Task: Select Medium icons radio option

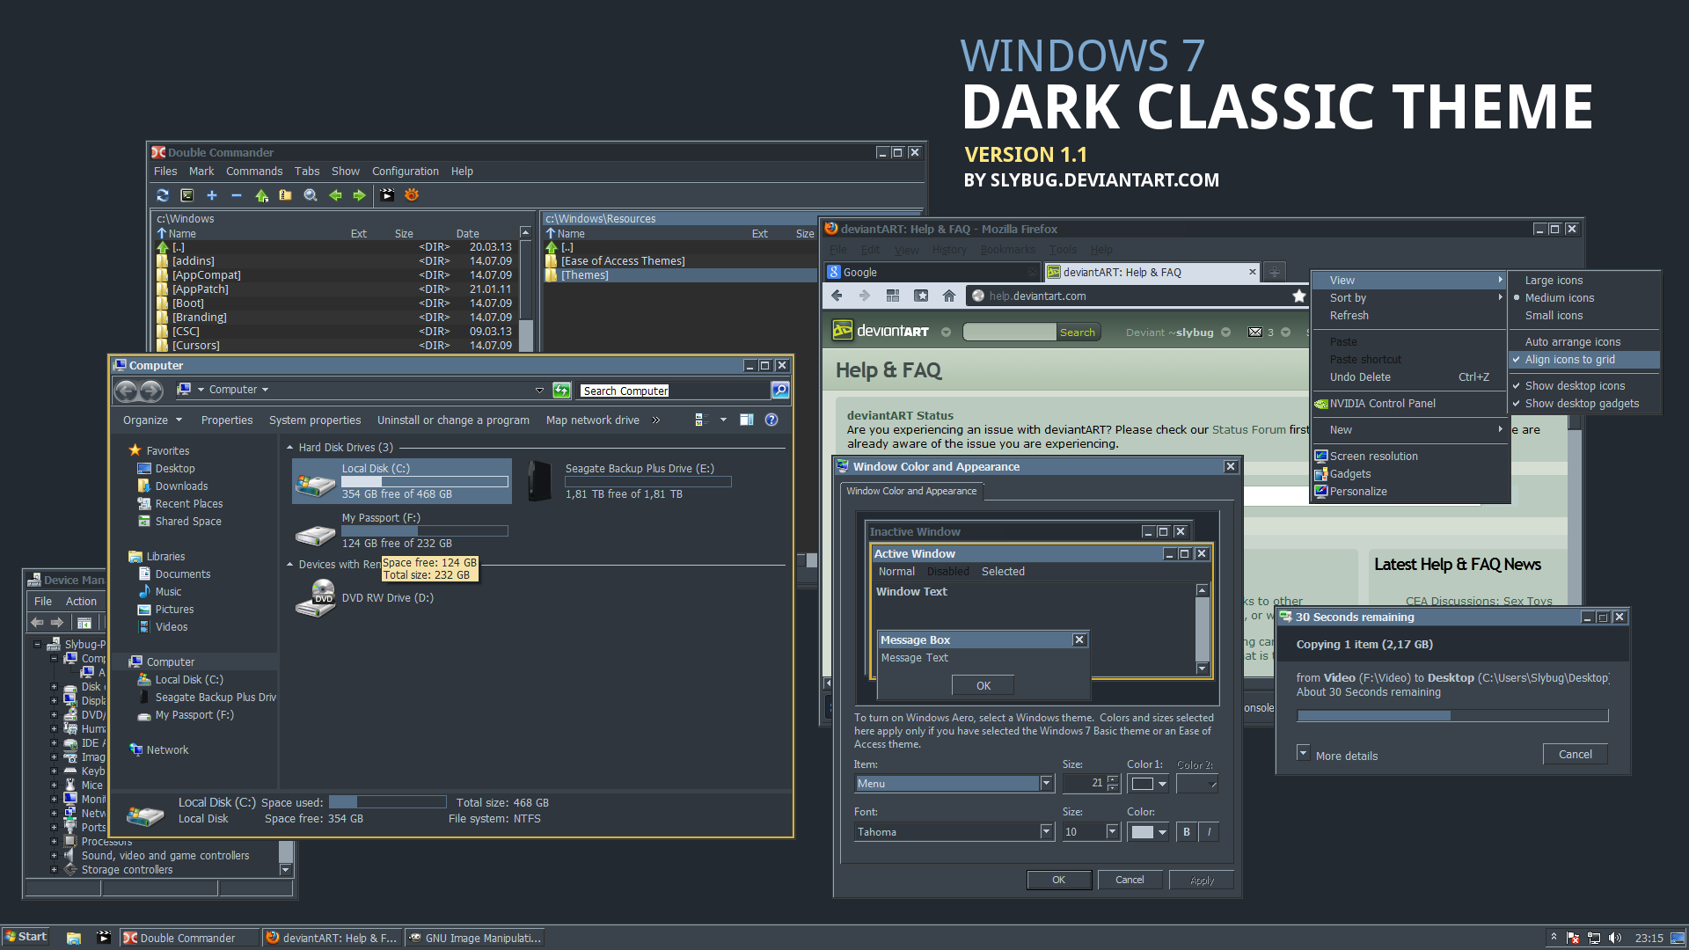Action: (1584, 298)
